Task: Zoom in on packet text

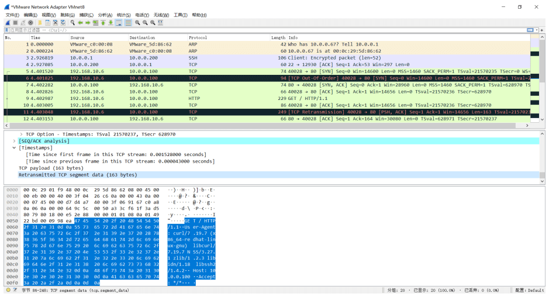Action: pos(137,23)
